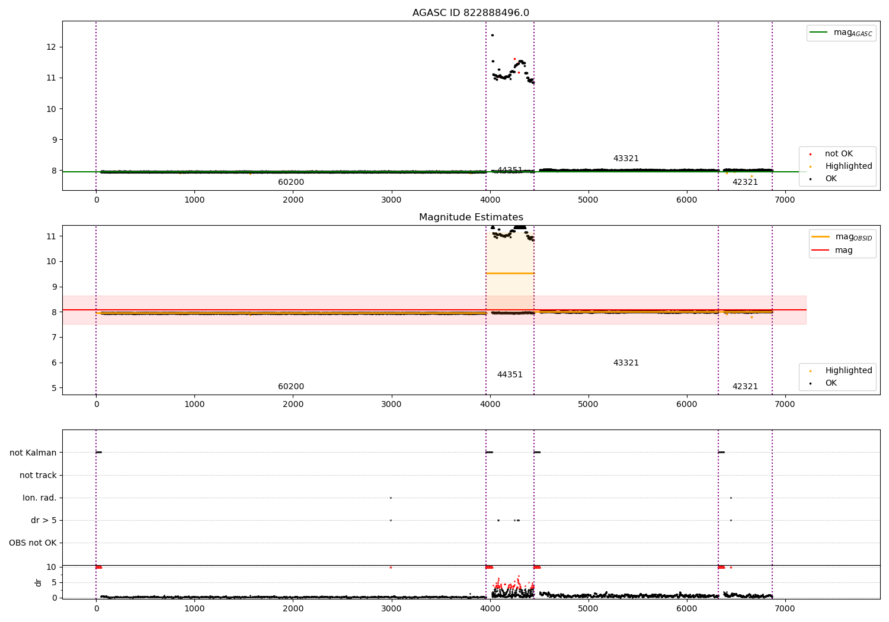Viewport: 889px width, 622px height.
Task: Click the rotated "dr" y-axis label
Action: [x=39, y=582]
